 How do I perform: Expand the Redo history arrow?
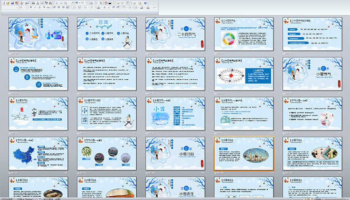(x=85, y=3)
